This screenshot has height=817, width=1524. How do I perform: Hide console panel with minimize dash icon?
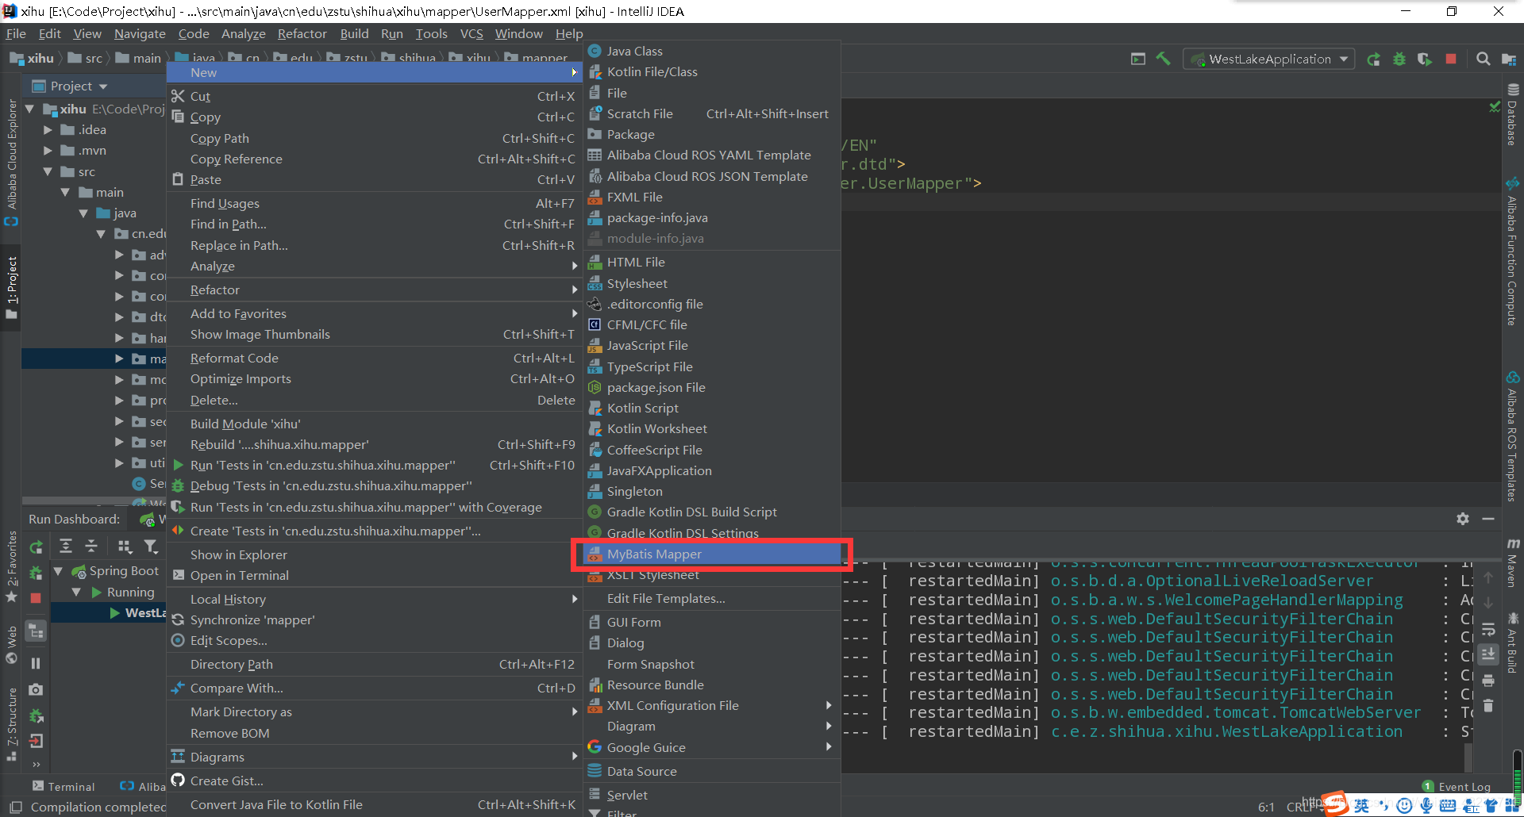(1488, 518)
